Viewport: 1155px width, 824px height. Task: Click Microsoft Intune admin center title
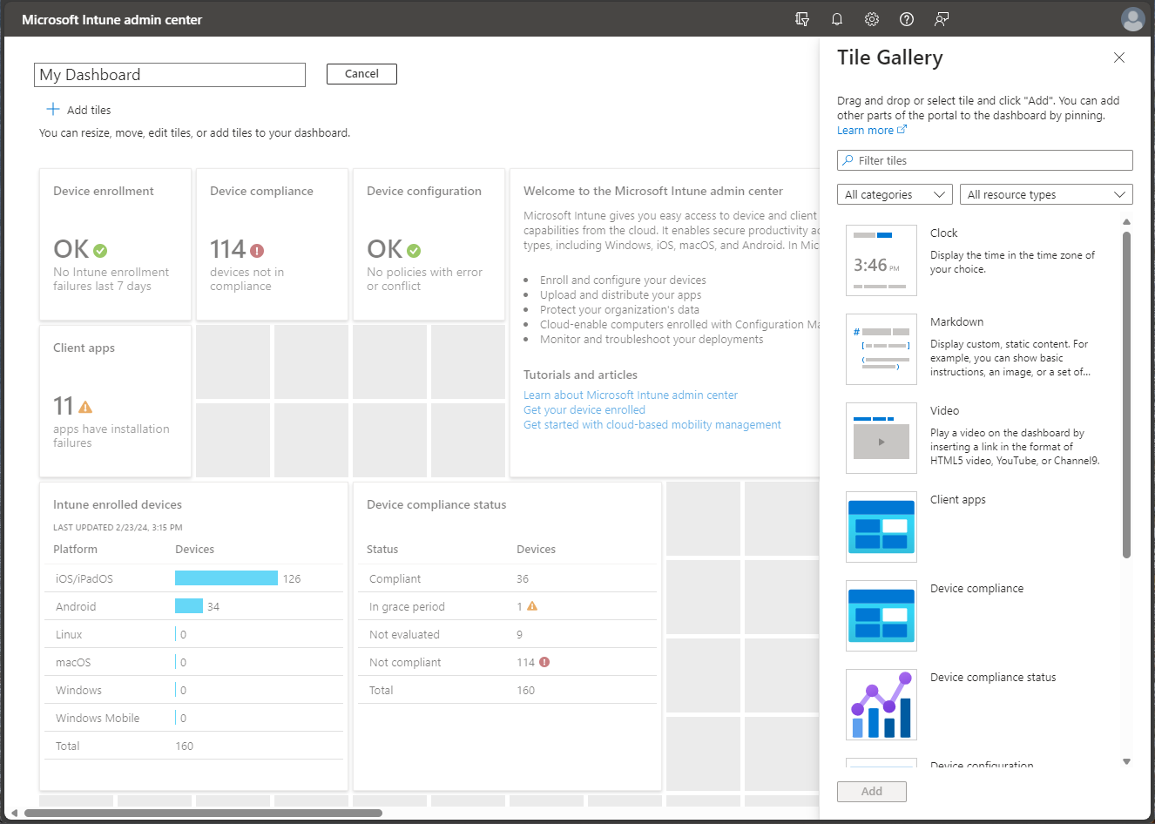111,19
